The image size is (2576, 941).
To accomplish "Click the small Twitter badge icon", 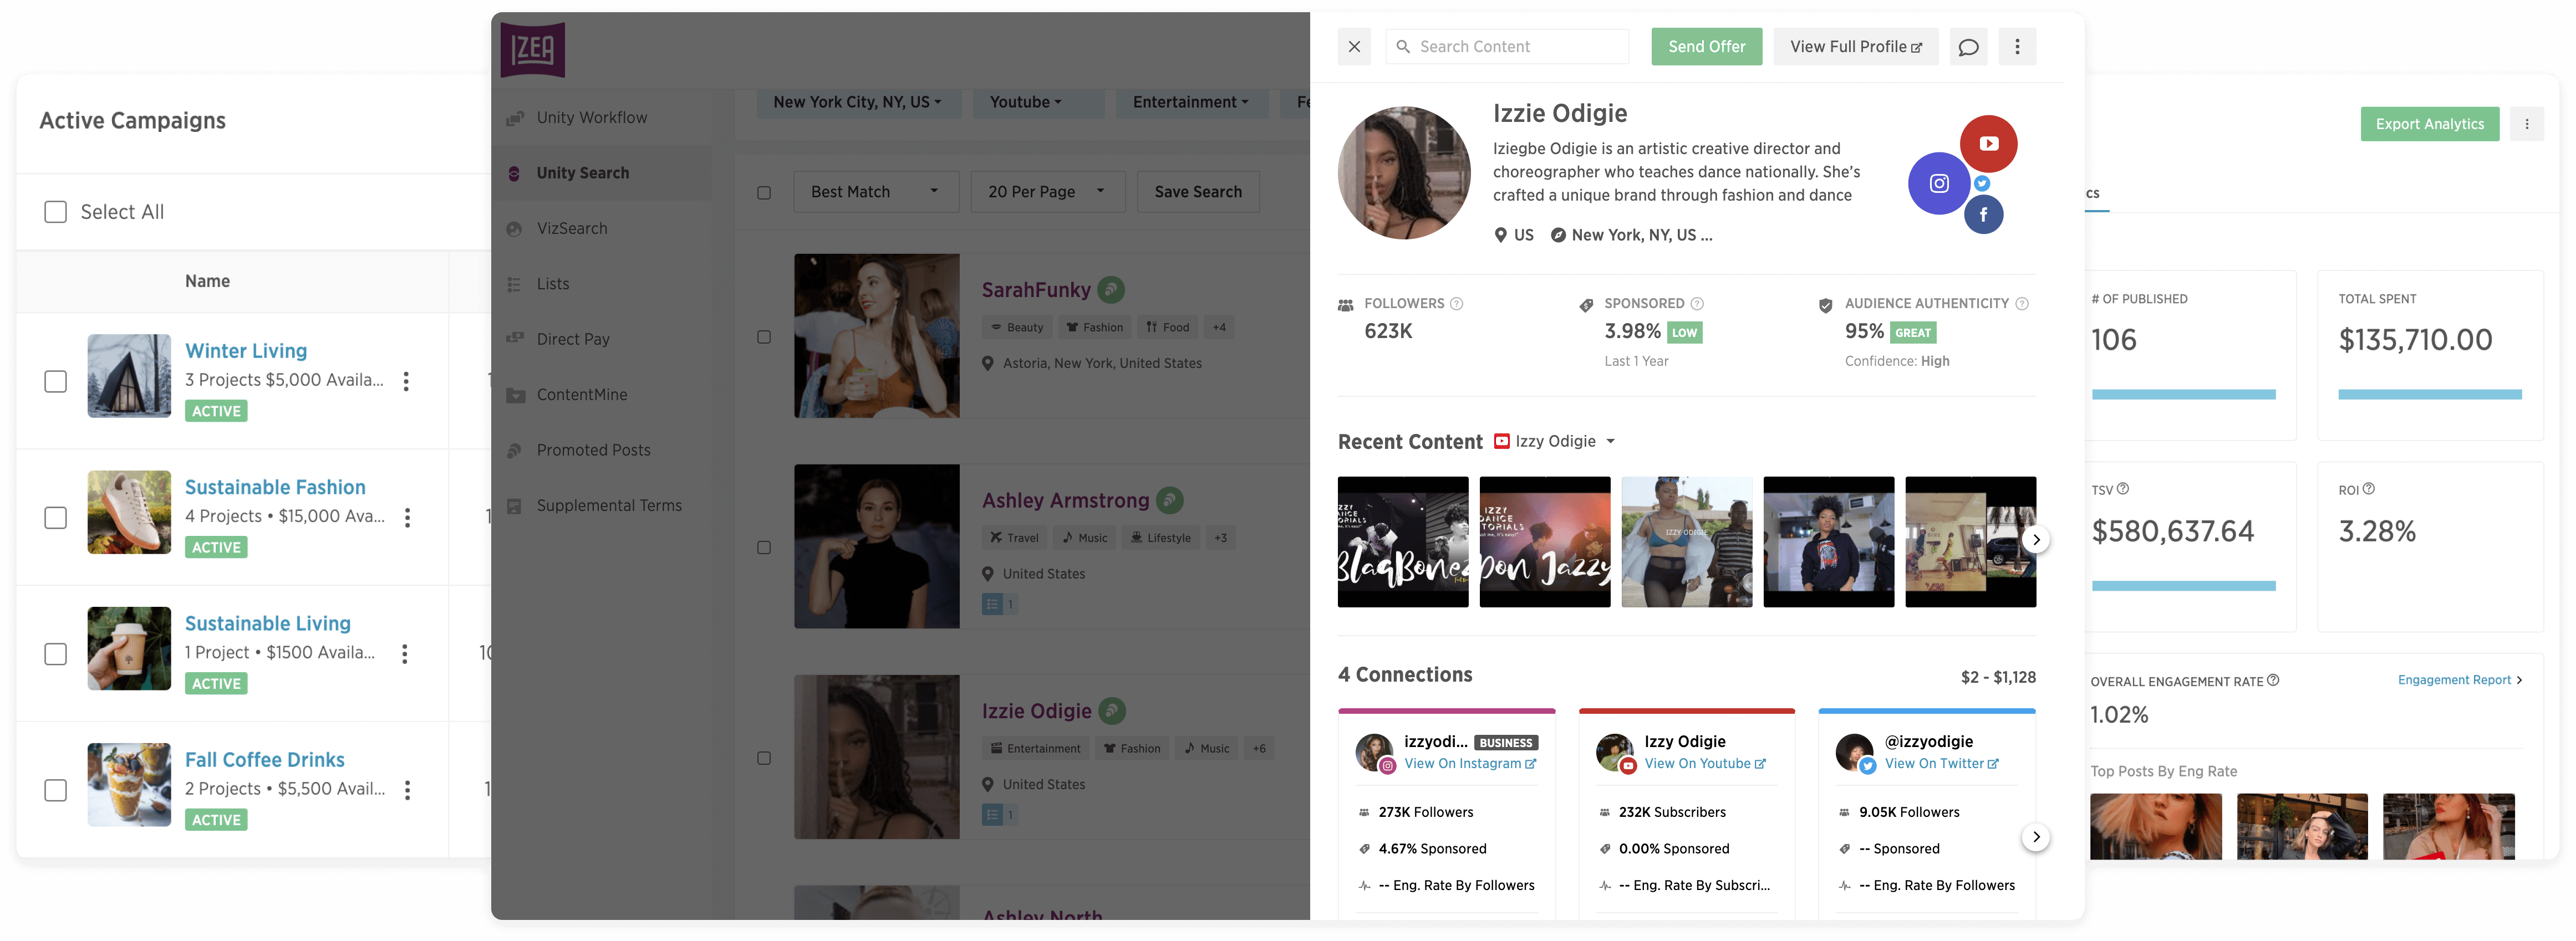I will (1981, 183).
